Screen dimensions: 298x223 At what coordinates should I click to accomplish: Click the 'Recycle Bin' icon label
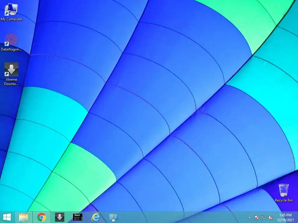(x=283, y=200)
